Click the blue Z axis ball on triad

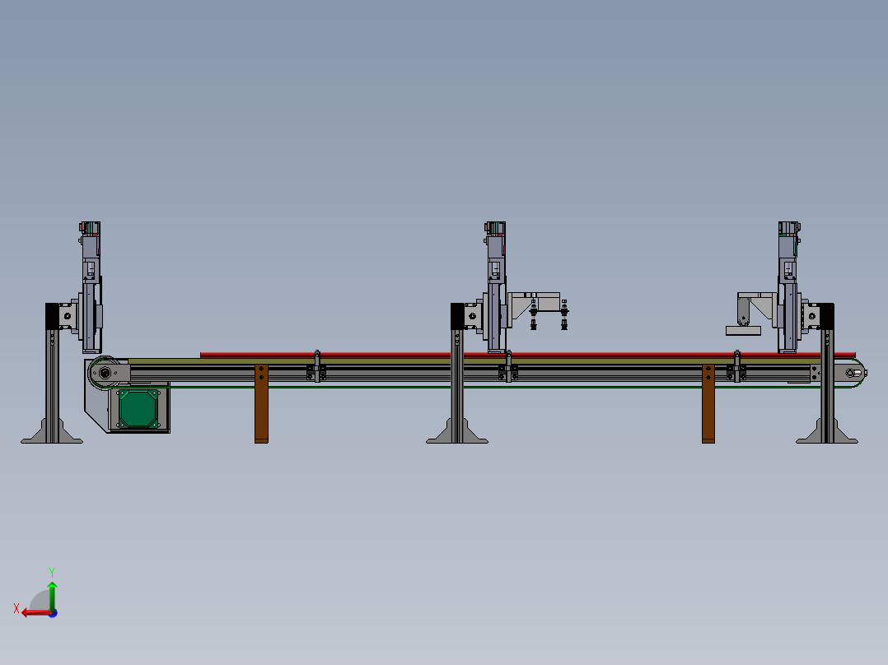coord(54,613)
